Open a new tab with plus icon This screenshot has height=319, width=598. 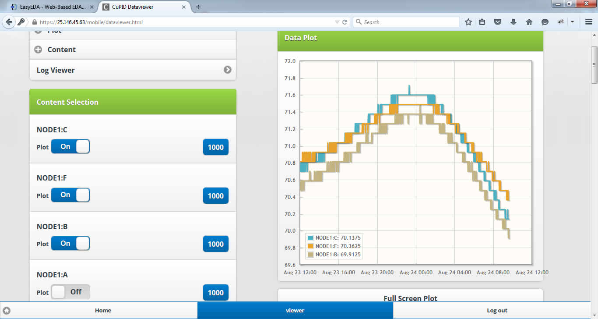[198, 7]
